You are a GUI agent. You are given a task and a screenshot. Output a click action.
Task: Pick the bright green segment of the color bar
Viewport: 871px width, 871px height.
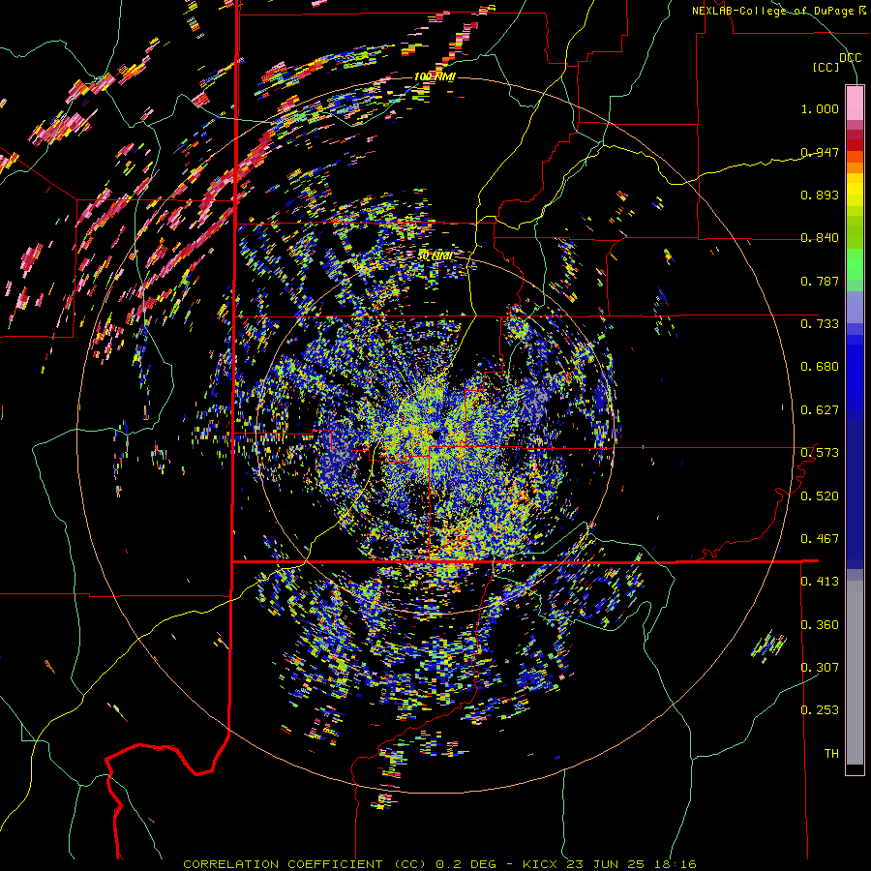click(855, 264)
